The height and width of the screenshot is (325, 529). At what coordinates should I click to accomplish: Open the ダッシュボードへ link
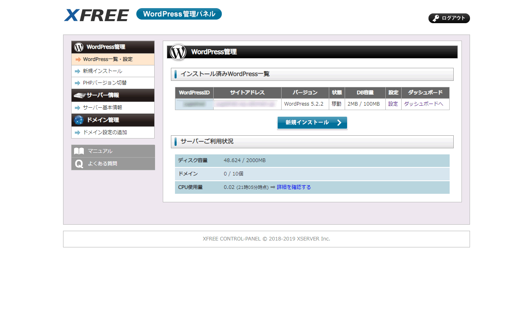[424, 104]
